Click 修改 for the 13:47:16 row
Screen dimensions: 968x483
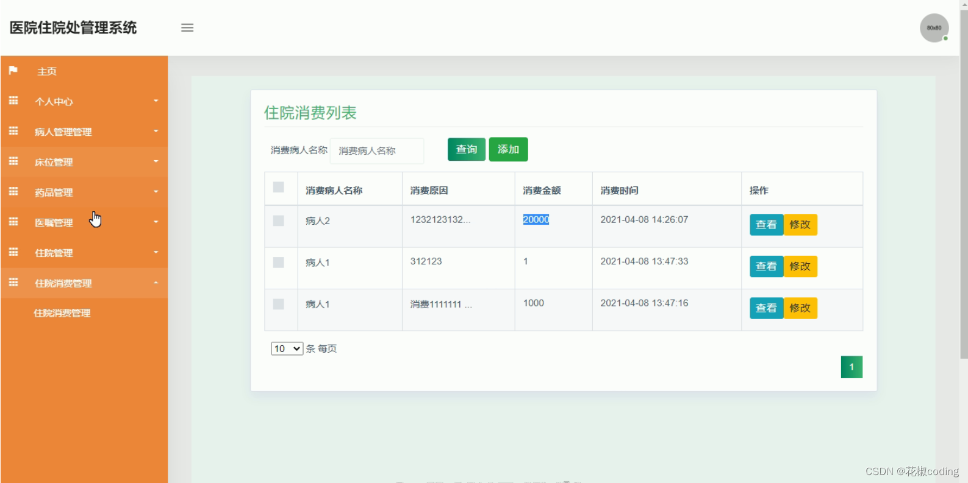(x=800, y=308)
